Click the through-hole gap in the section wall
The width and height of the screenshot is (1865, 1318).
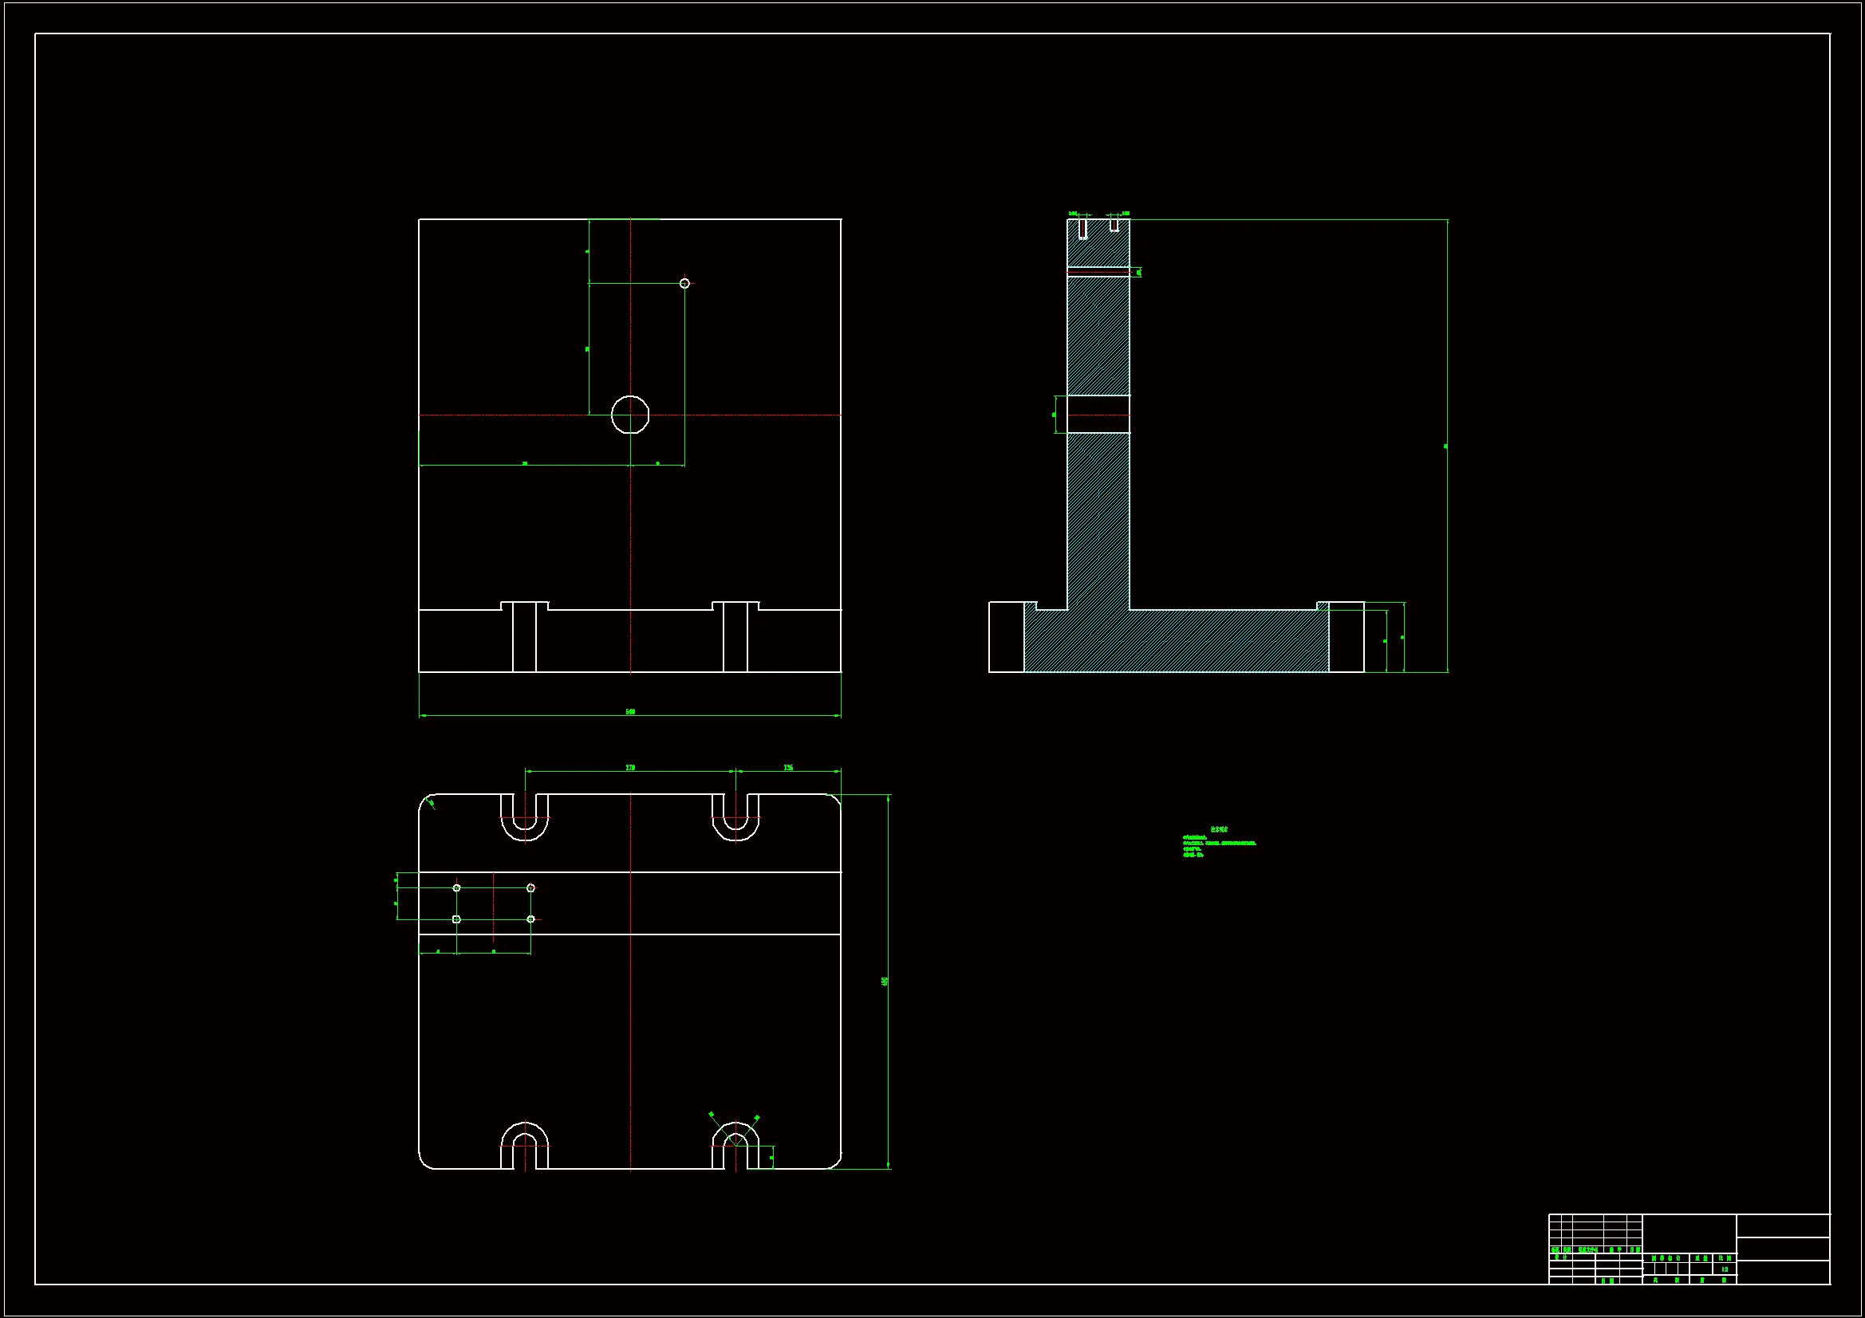1098,414
